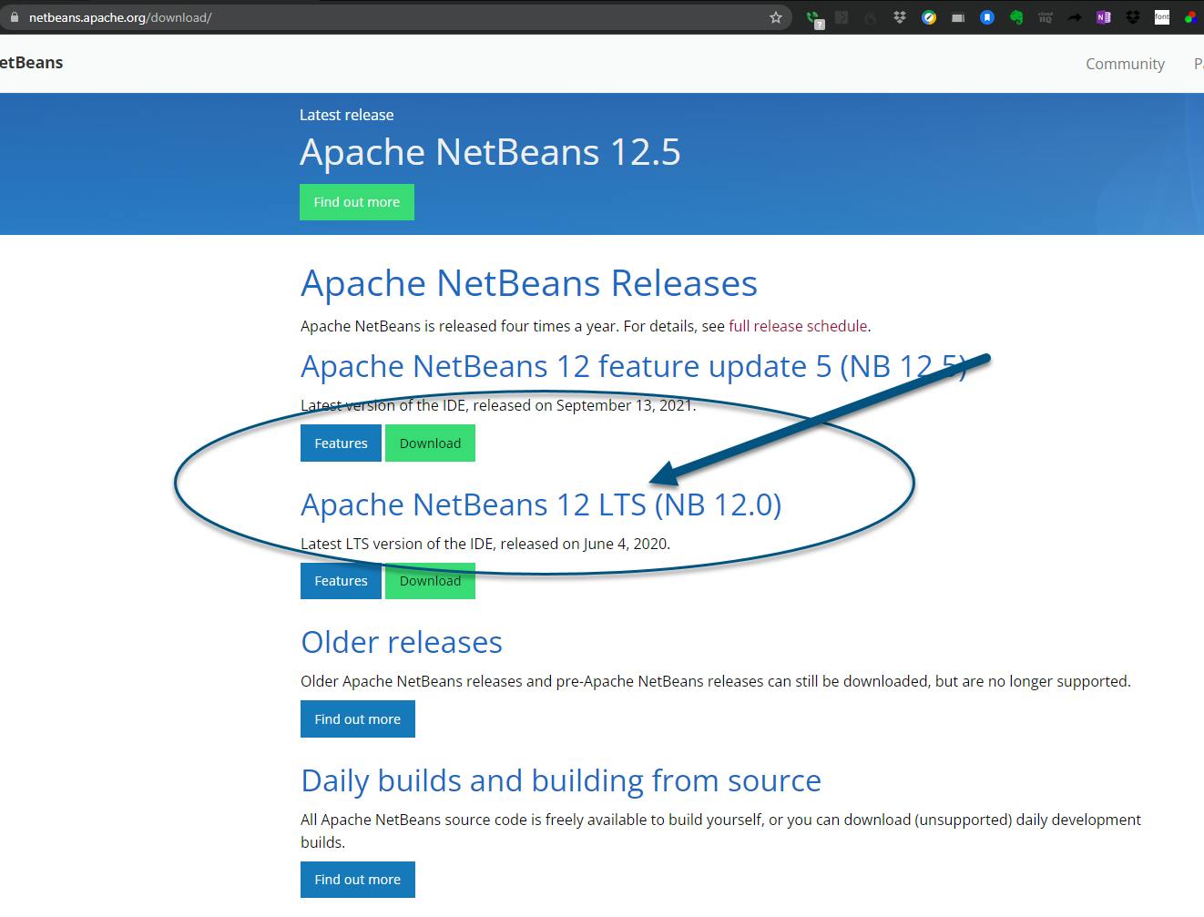The height and width of the screenshot is (917, 1204).
Task: Click Find out more under Daily builds
Action: point(357,880)
